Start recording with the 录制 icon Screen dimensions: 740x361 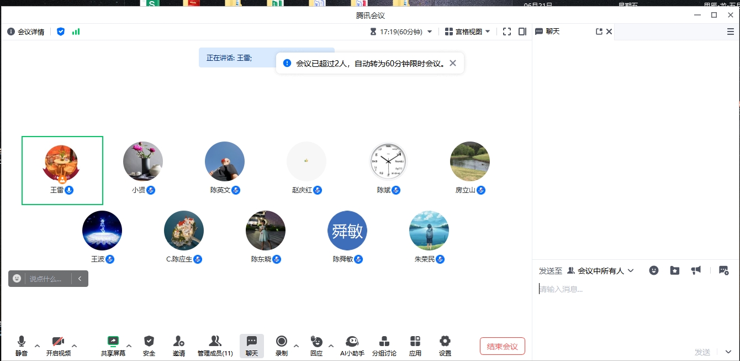click(x=282, y=342)
